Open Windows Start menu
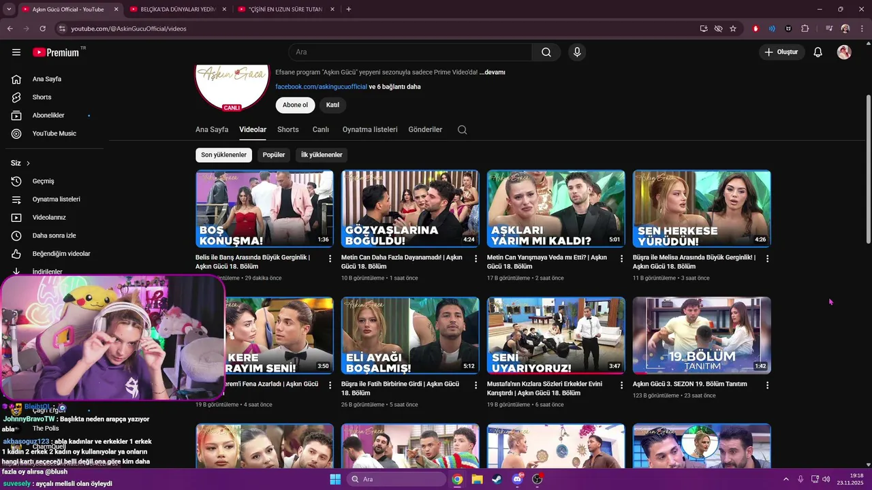The height and width of the screenshot is (490, 872). [335, 479]
